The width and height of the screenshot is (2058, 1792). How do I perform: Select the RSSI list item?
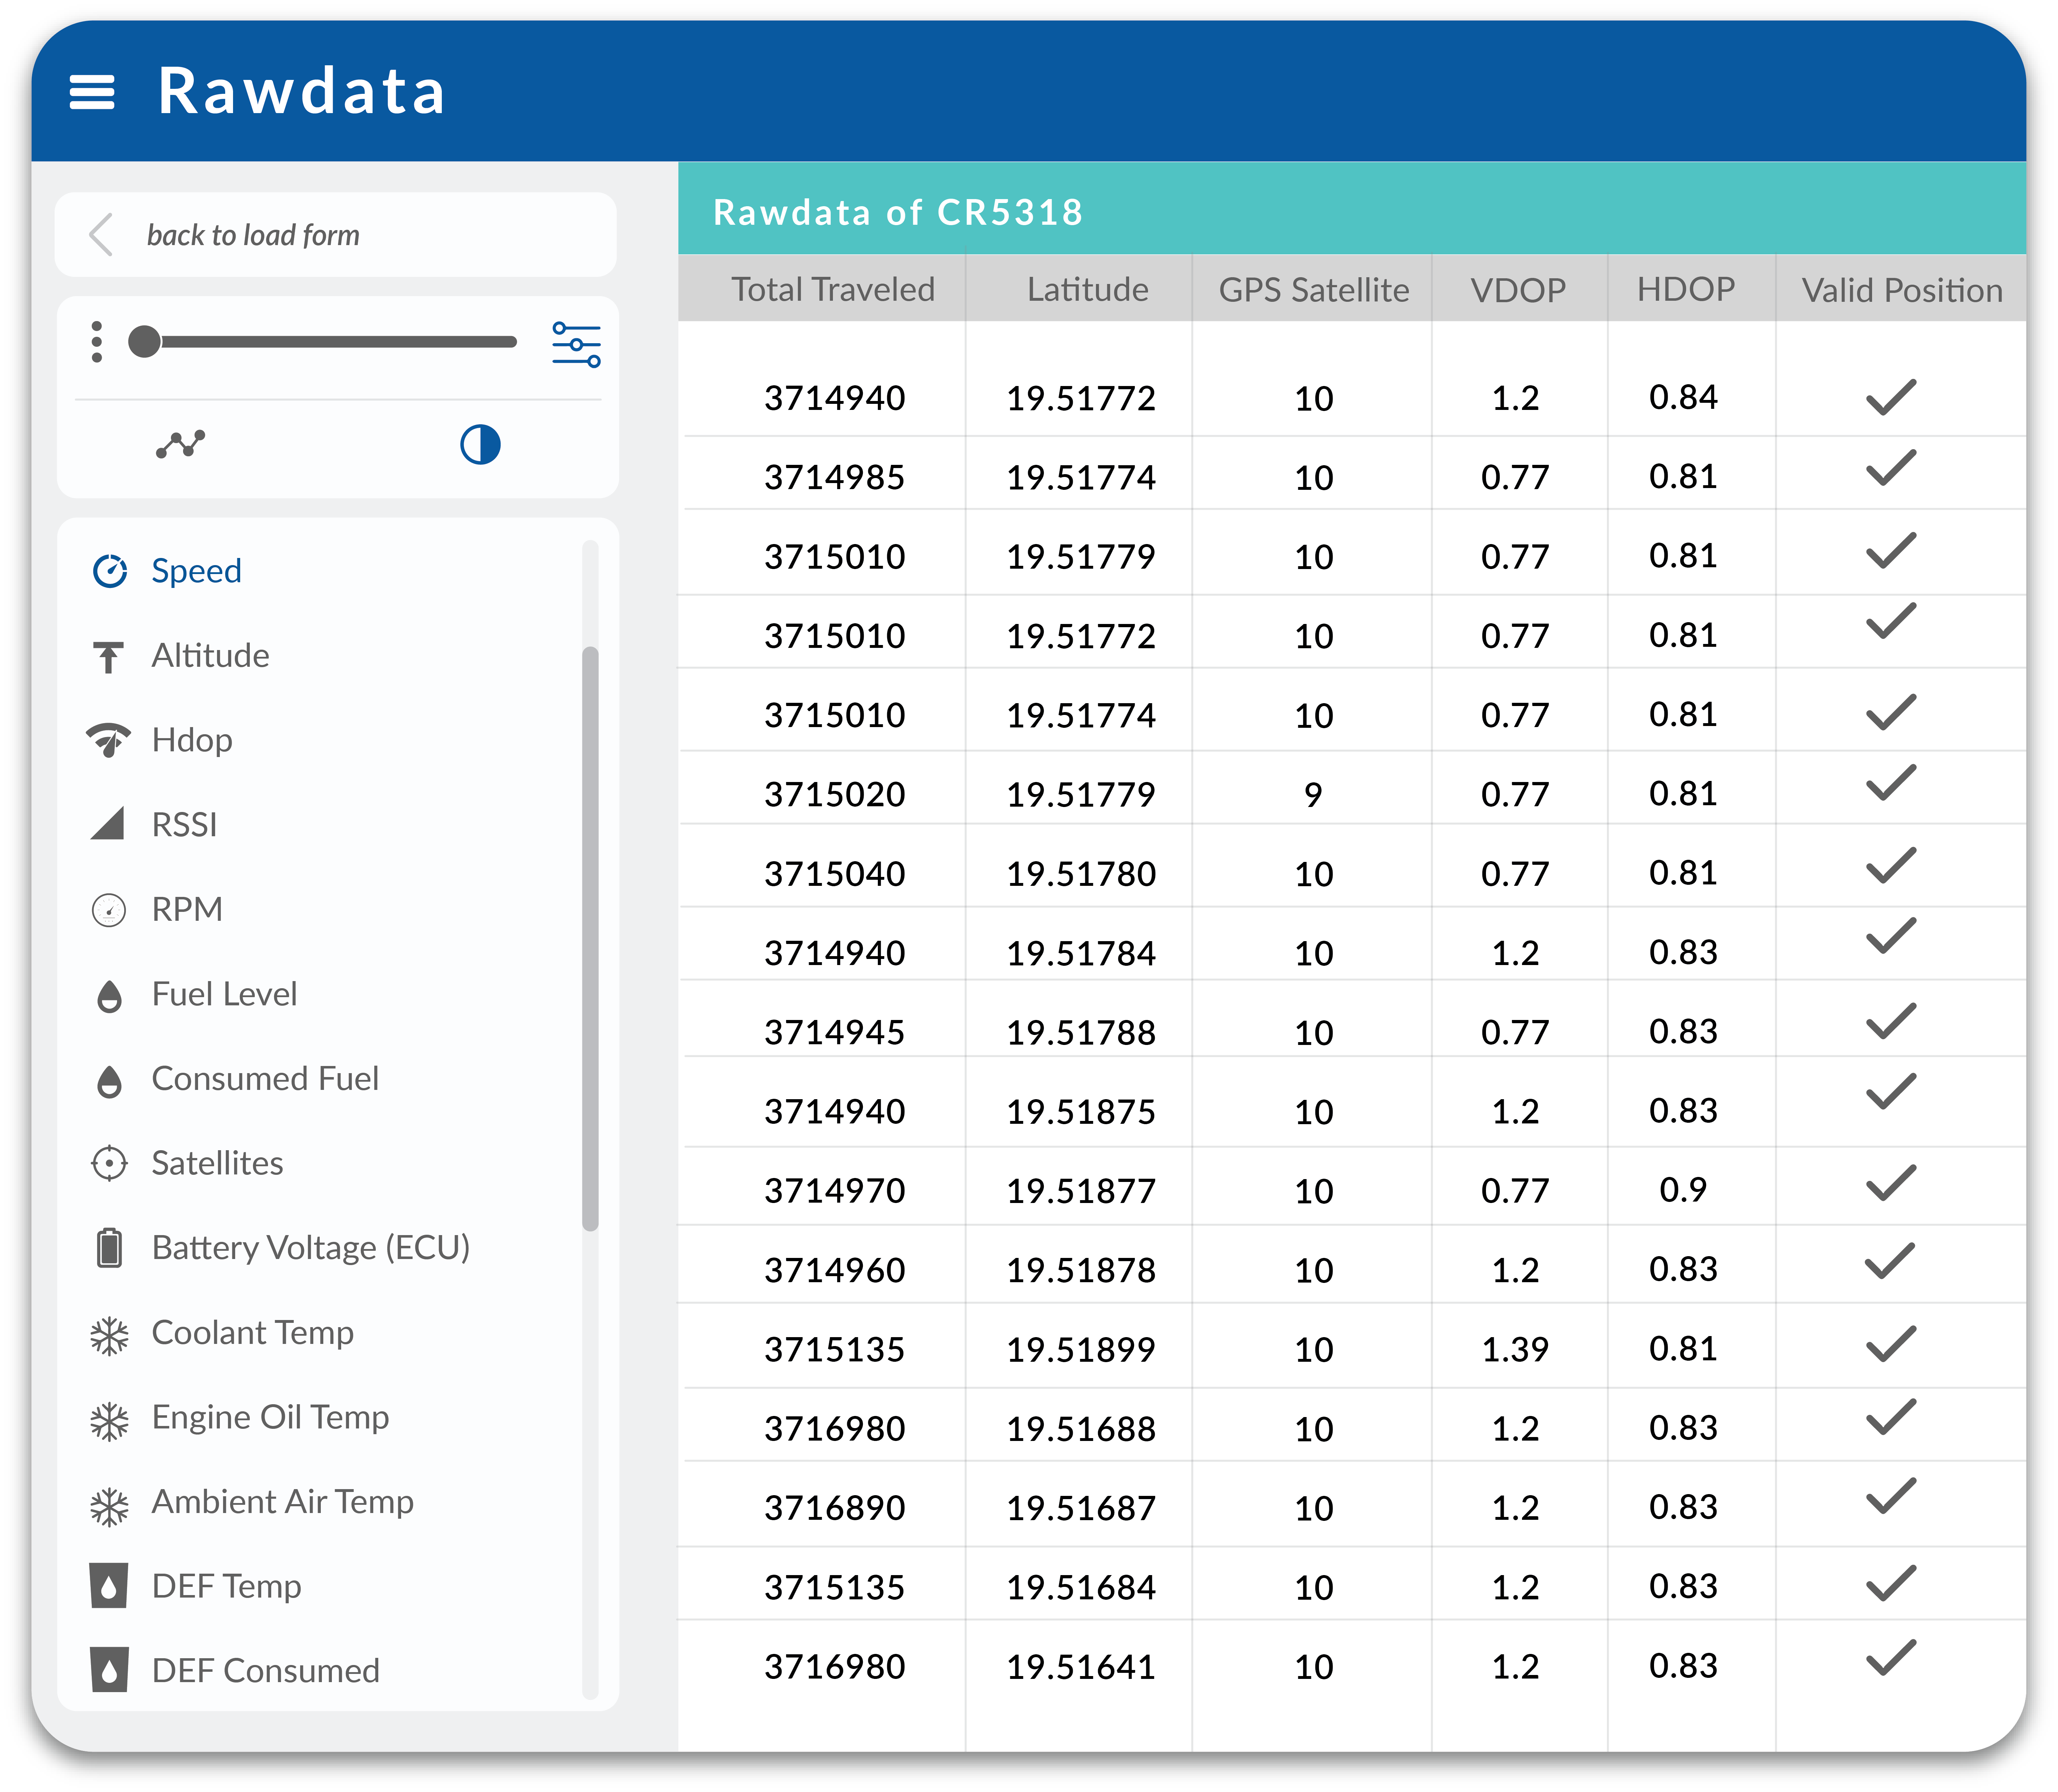coord(184,825)
